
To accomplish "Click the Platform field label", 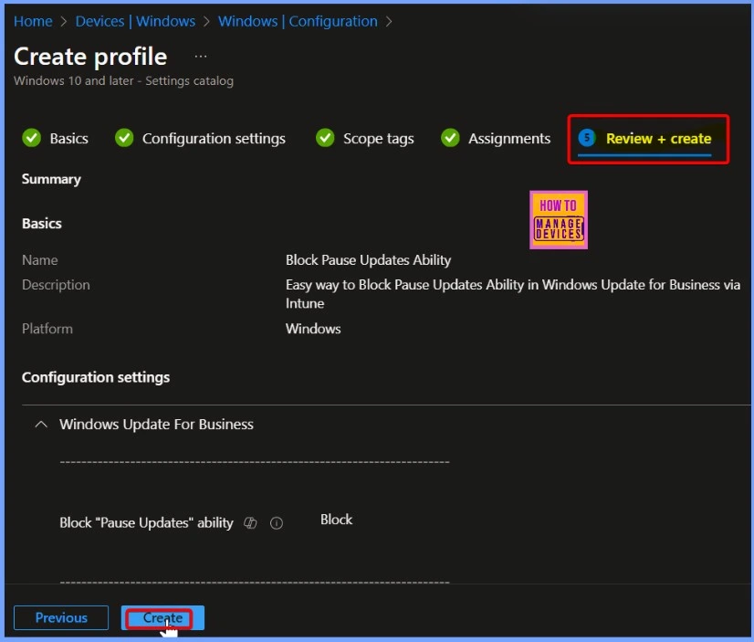I will [x=47, y=329].
